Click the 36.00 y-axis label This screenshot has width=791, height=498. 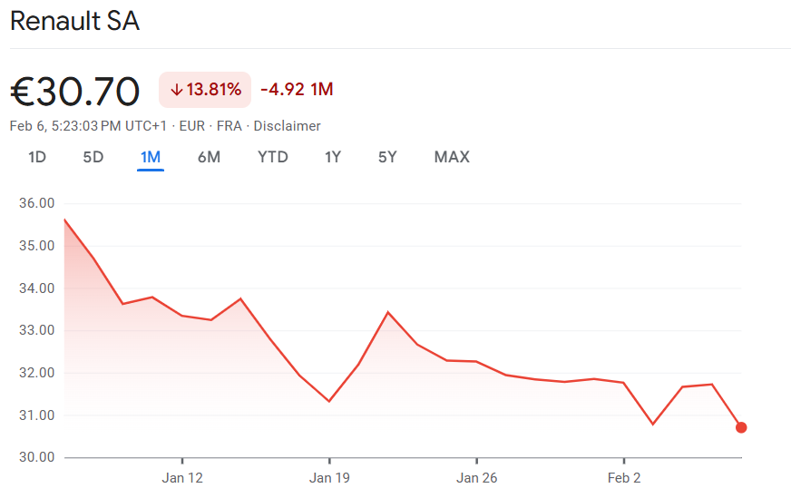pos(37,203)
